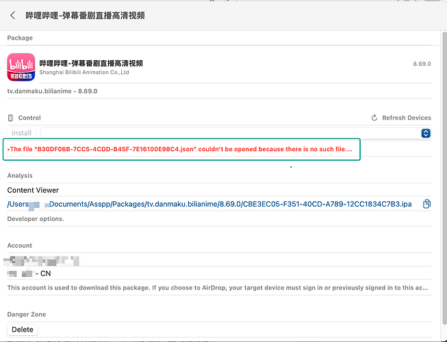Screen dimensions: 447x342
Task: Click the Refresh Devices circular arrow icon
Action: pyautogui.click(x=374, y=118)
